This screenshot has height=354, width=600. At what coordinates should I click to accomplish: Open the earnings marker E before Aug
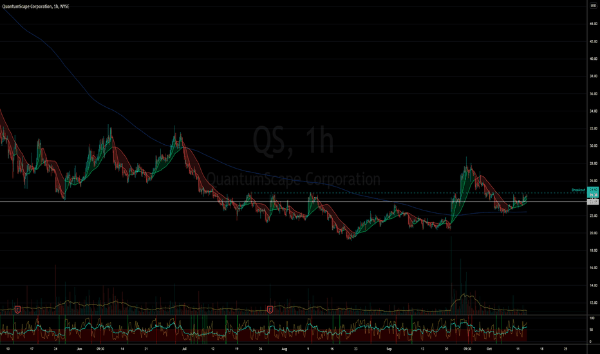click(x=270, y=309)
